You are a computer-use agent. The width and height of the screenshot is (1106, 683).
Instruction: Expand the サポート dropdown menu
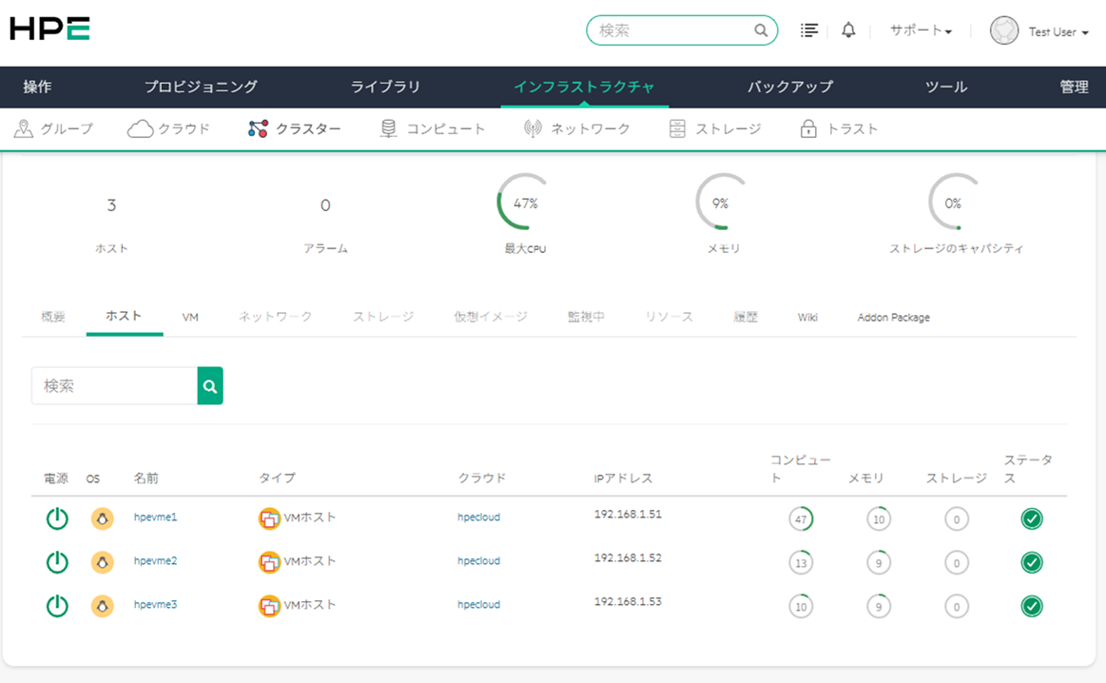pos(921,30)
